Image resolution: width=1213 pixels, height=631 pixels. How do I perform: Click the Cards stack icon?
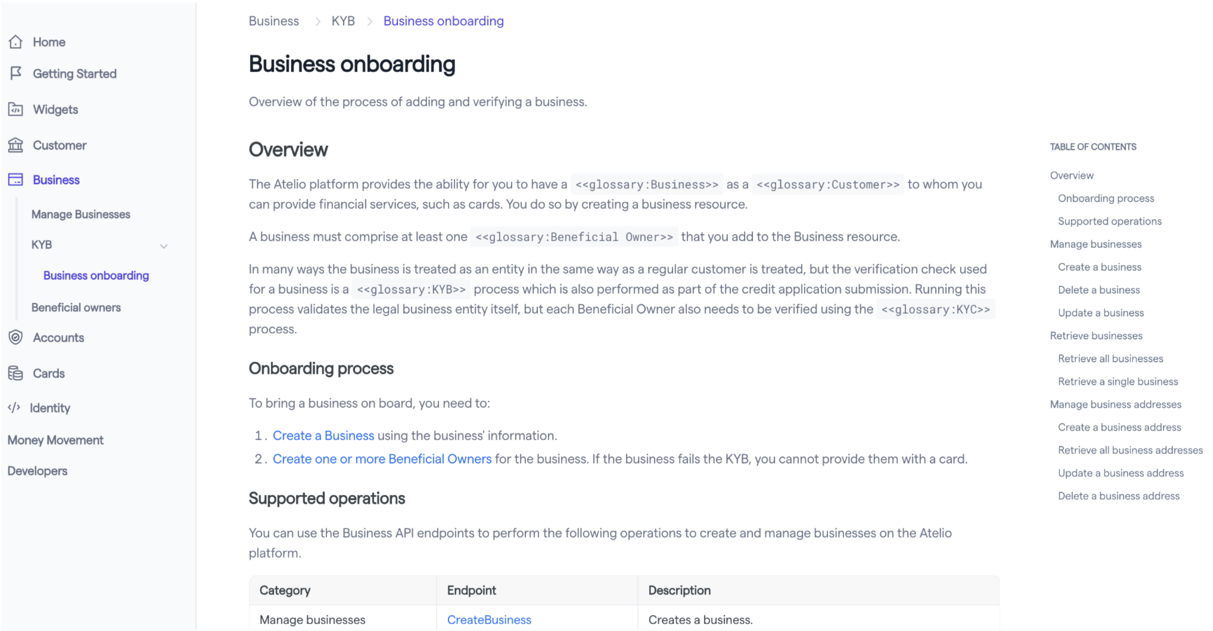click(16, 373)
